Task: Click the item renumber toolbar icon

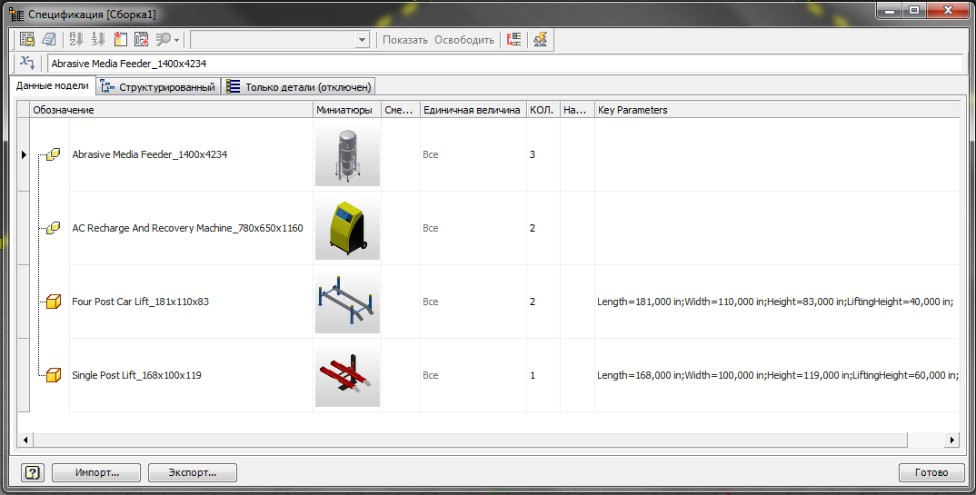Action: tap(98, 39)
